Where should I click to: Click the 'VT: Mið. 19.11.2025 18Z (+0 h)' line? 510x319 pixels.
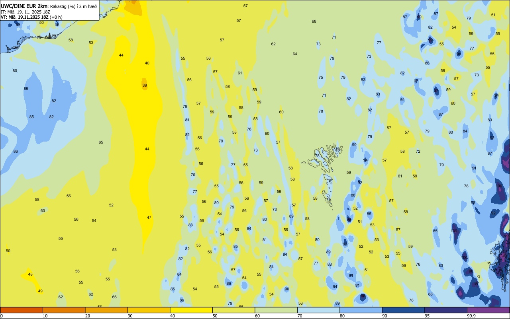(x=31, y=17)
